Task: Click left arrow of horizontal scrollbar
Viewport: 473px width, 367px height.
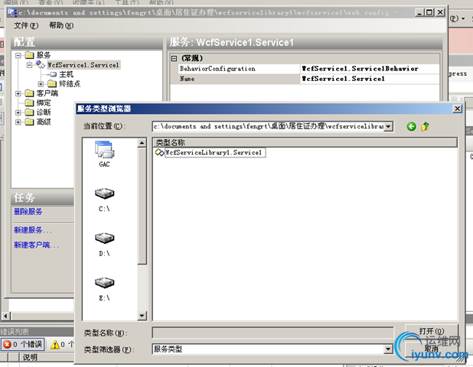Action: pos(5,316)
